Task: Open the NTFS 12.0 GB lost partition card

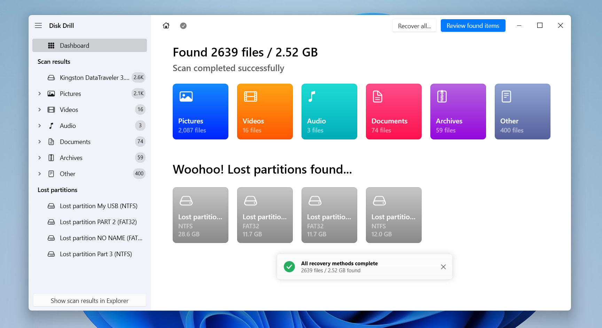Action: click(x=394, y=215)
